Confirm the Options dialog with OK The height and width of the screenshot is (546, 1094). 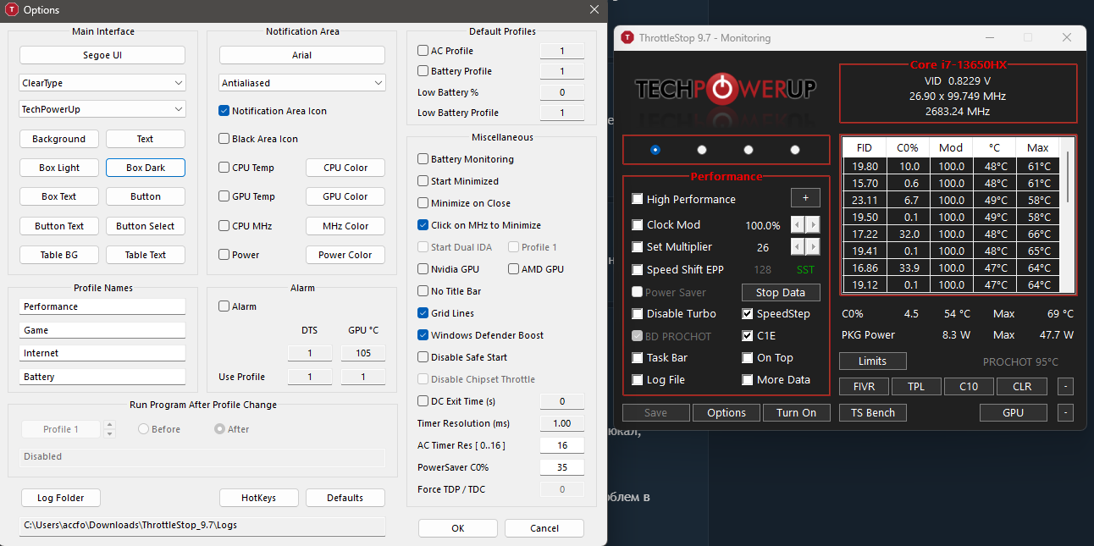[458, 528]
